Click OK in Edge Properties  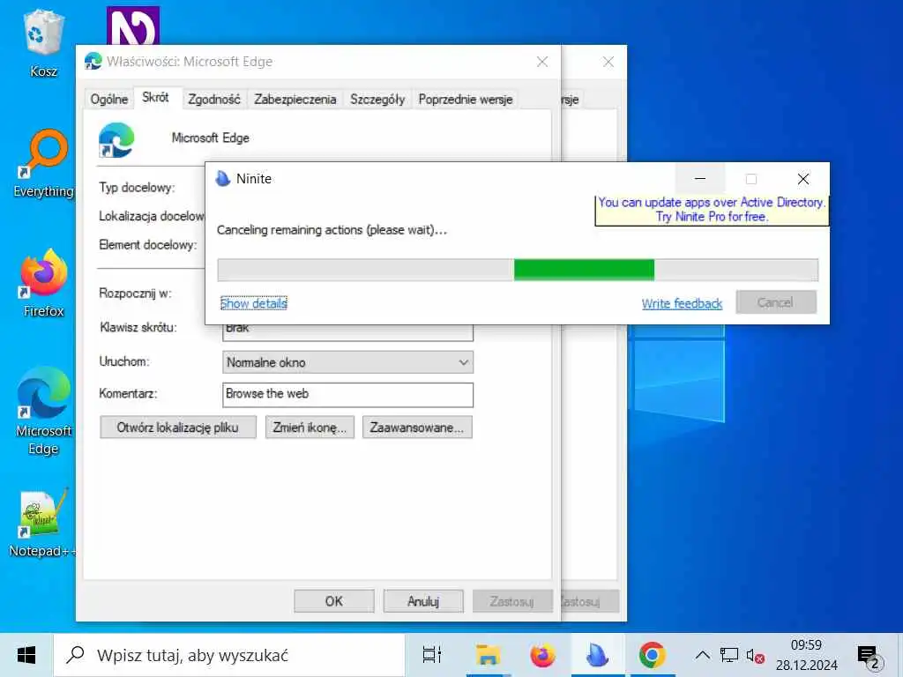click(x=334, y=601)
